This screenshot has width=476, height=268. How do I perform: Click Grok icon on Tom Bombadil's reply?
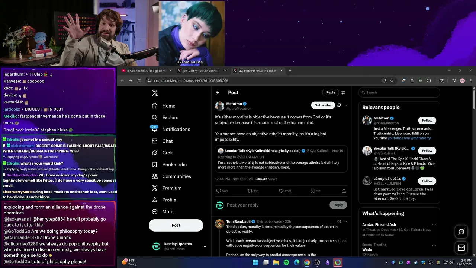(339, 221)
